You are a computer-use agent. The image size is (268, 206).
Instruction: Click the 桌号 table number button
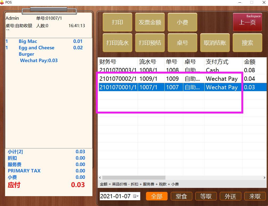182,43
